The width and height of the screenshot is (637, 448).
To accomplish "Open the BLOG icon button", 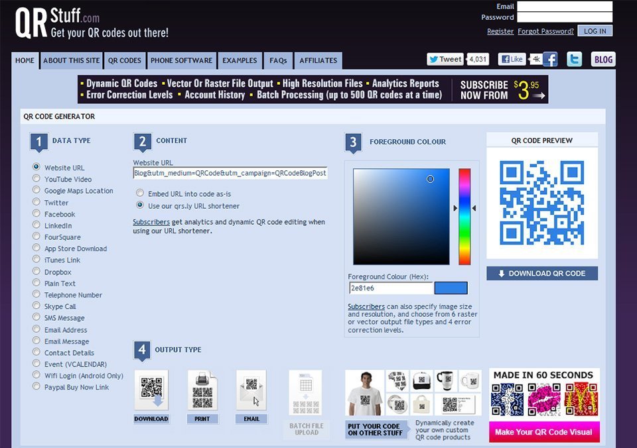I will [x=603, y=59].
